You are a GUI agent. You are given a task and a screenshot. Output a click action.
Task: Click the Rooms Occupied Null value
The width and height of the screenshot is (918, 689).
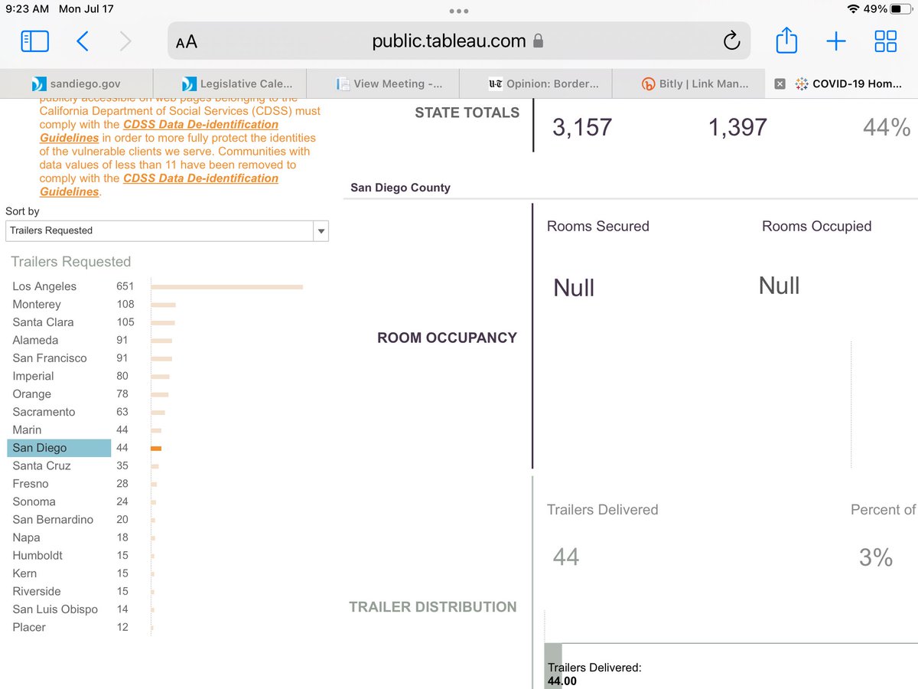780,286
